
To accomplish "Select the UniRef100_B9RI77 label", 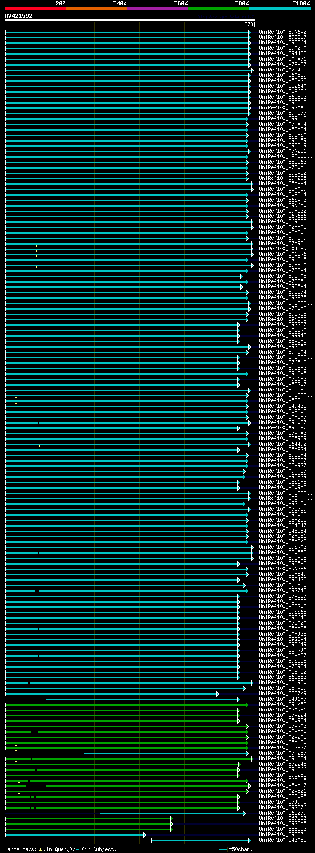I will coord(283,113).
